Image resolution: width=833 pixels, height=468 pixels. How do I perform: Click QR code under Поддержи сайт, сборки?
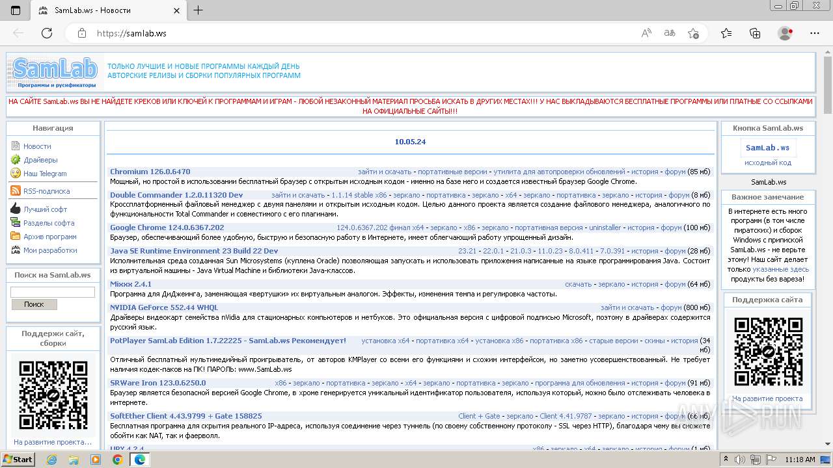53,395
